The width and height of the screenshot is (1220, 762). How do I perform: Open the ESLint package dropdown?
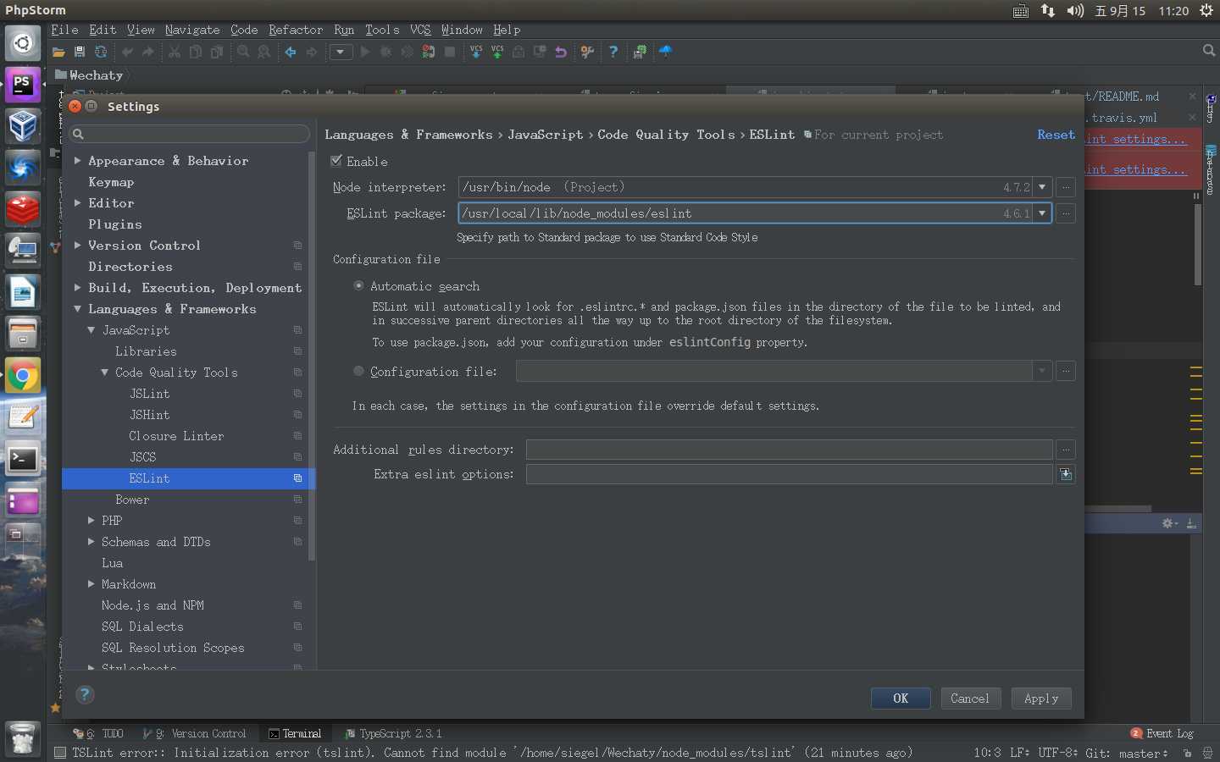[1042, 213]
